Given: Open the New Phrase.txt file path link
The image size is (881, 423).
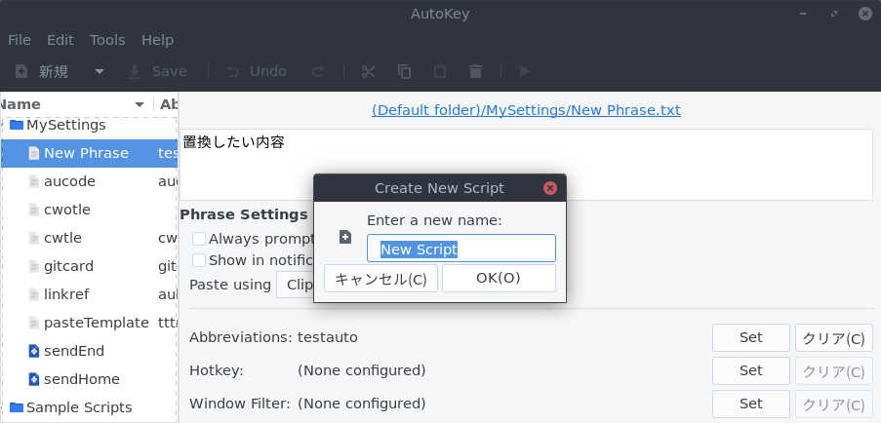Looking at the screenshot, I should point(526,110).
